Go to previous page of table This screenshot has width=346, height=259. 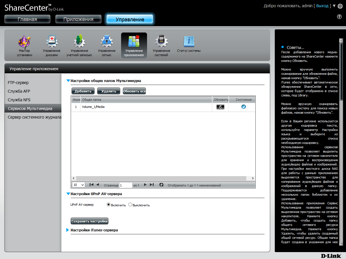click(97, 185)
